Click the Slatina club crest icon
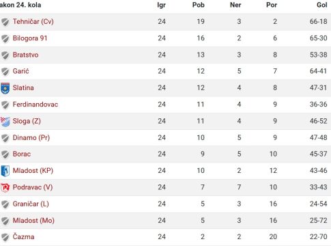This screenshot has height=246, width=331. pos(5,88)
